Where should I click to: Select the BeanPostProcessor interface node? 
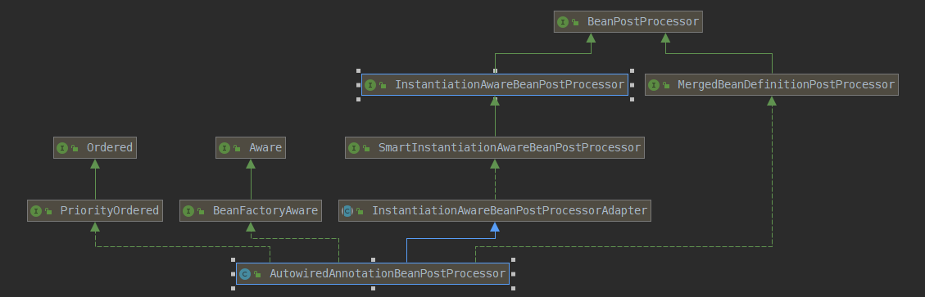tap(628, 22)
